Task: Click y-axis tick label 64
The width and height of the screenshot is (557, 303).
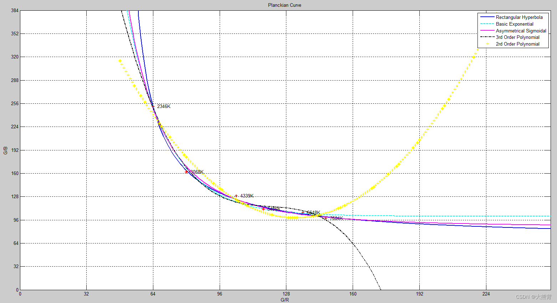Action: [16, 243]
